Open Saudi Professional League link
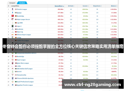The image size is (126, 91). [25, 82]
